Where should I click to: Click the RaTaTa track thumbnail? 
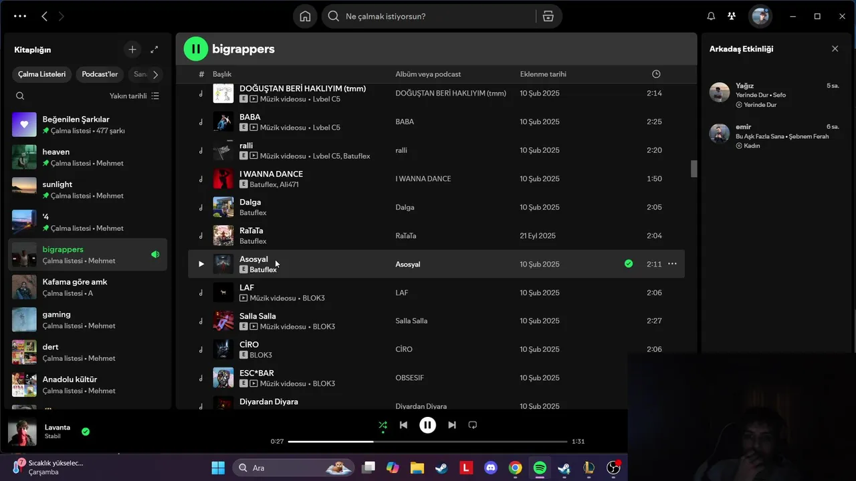(223, 236)
